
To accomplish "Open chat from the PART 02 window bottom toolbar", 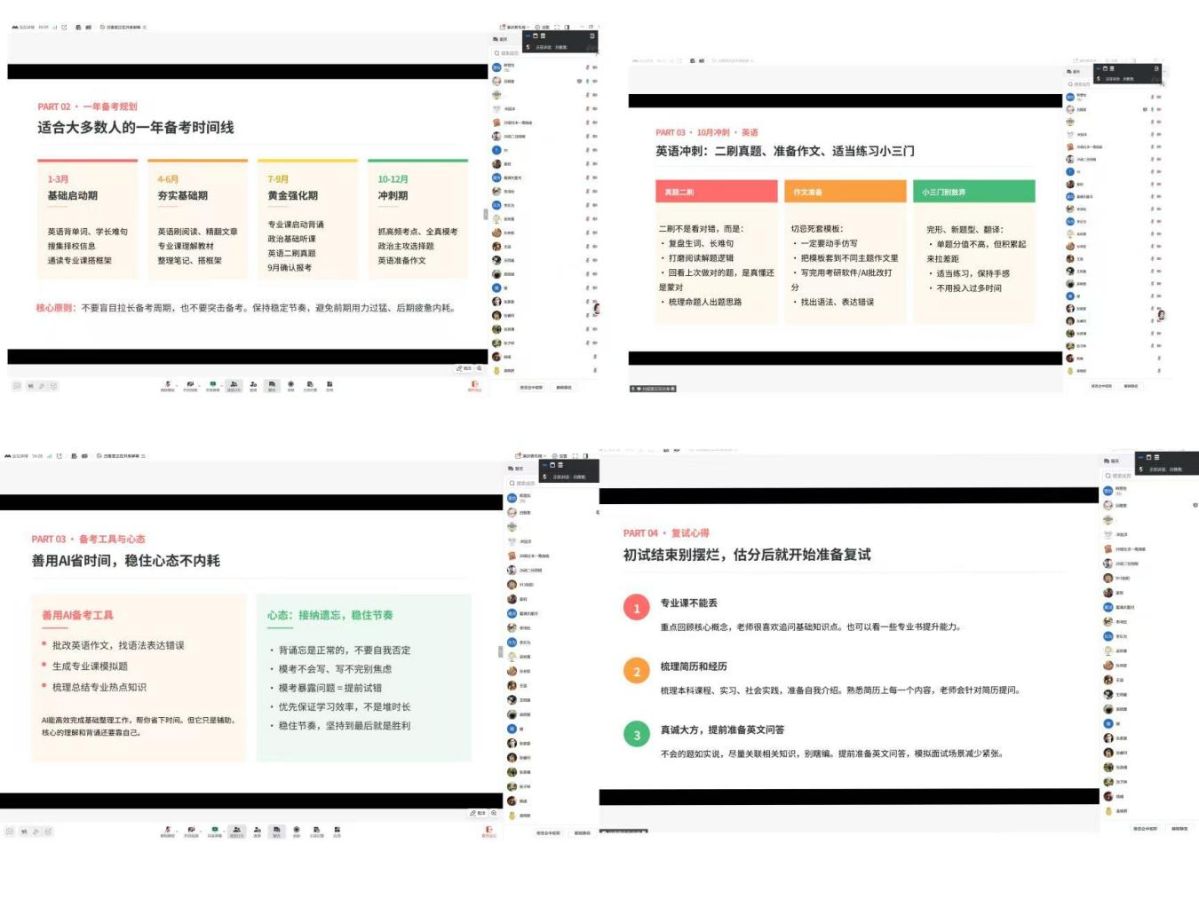I will [272, 385].
